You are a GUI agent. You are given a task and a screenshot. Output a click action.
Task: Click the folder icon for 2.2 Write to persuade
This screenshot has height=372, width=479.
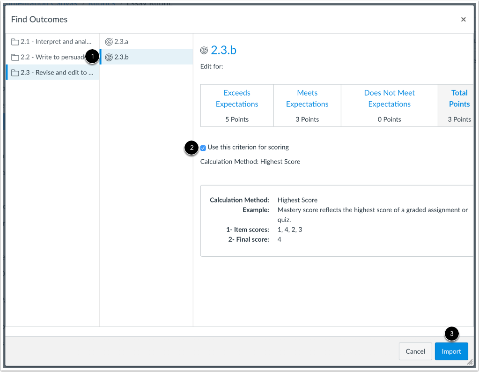pyautogui.click(x=15, y=57)
